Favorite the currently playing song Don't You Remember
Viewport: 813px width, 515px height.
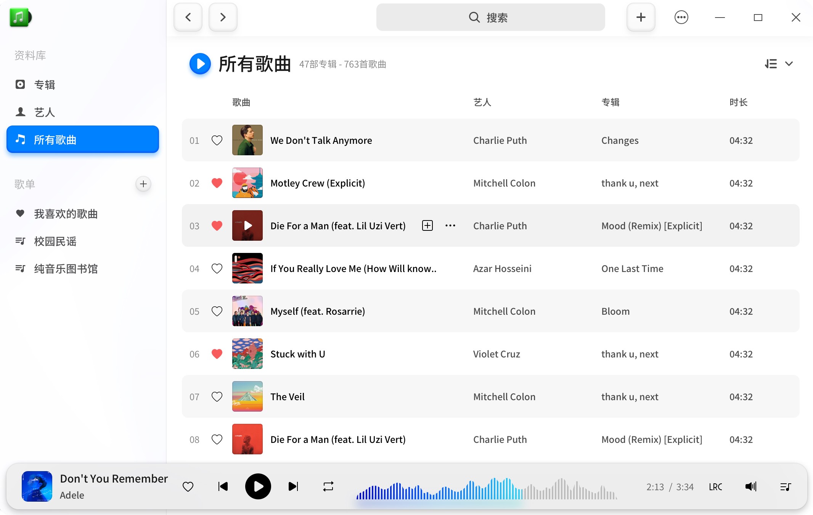click(x=188, y=486)
